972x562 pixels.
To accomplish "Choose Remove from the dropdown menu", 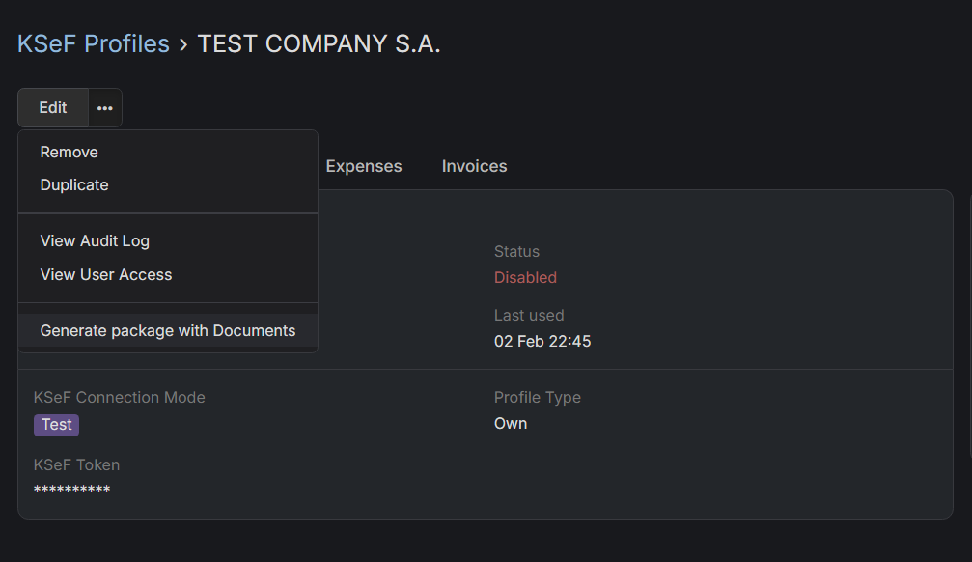I will [x=69, y=153].
